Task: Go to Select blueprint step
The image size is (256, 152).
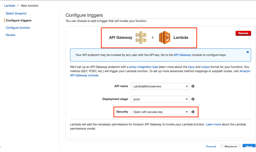Action: [x=16, y=13]
